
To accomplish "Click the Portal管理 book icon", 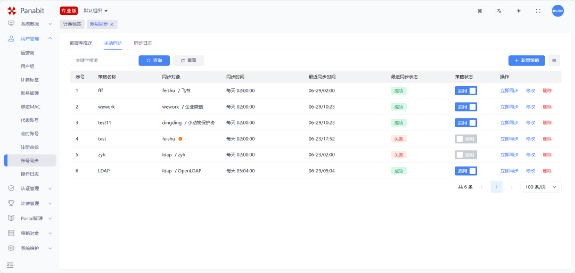I will [x=11, y=218].
